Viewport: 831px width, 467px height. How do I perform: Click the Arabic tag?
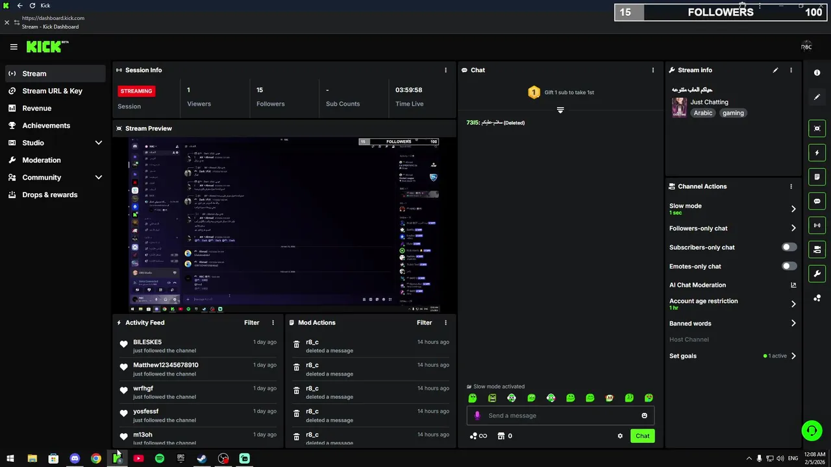click(x=702, y=113)
